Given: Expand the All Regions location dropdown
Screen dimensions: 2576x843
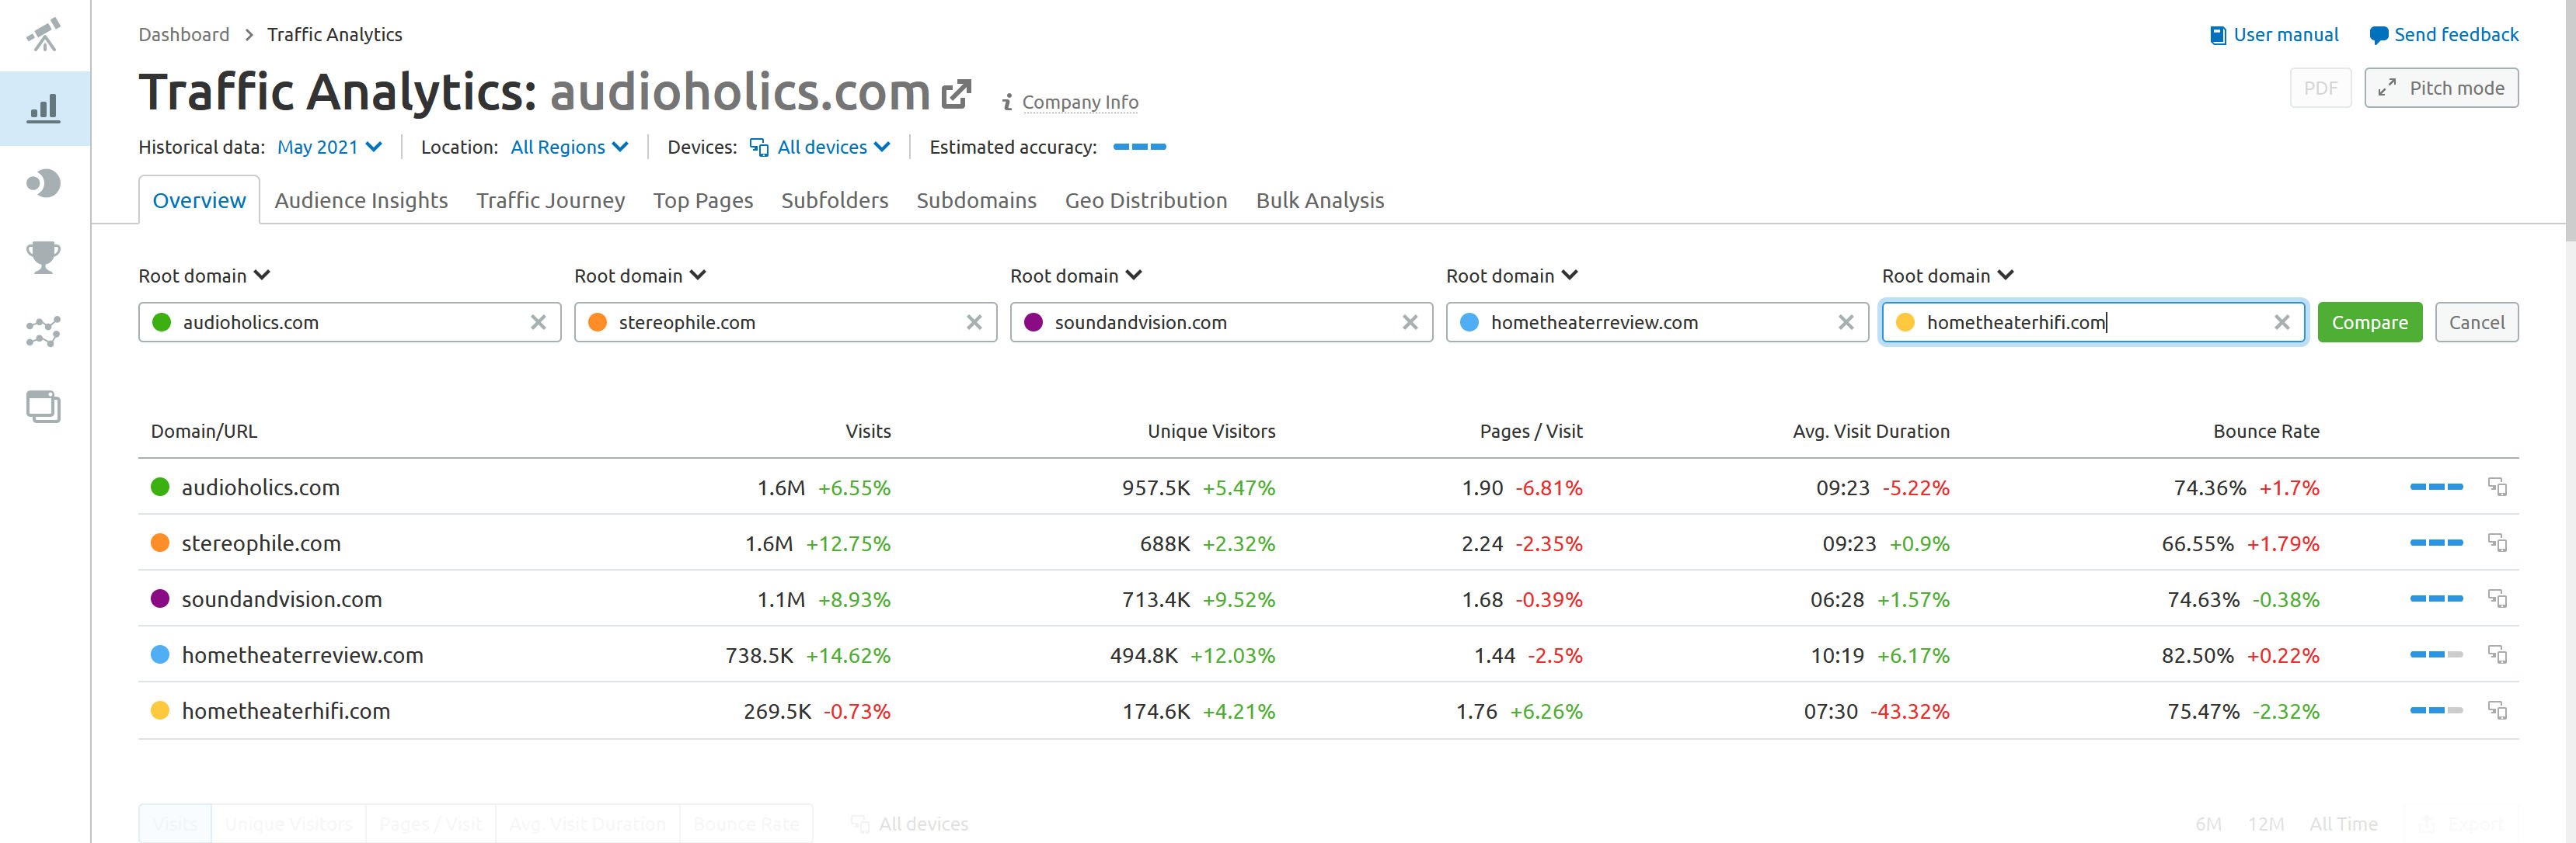Looking at the screenshot, I should (569, 147).
